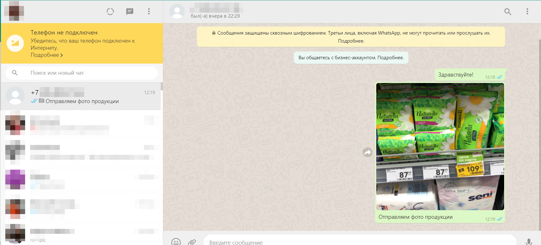Image resolution: width=541 pixels, height=245 pixels.
Task: Open contact avatar in chat header
Action: tap(177, 11)
